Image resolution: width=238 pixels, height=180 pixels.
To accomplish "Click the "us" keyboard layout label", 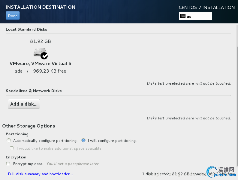I will pos(189,16).
